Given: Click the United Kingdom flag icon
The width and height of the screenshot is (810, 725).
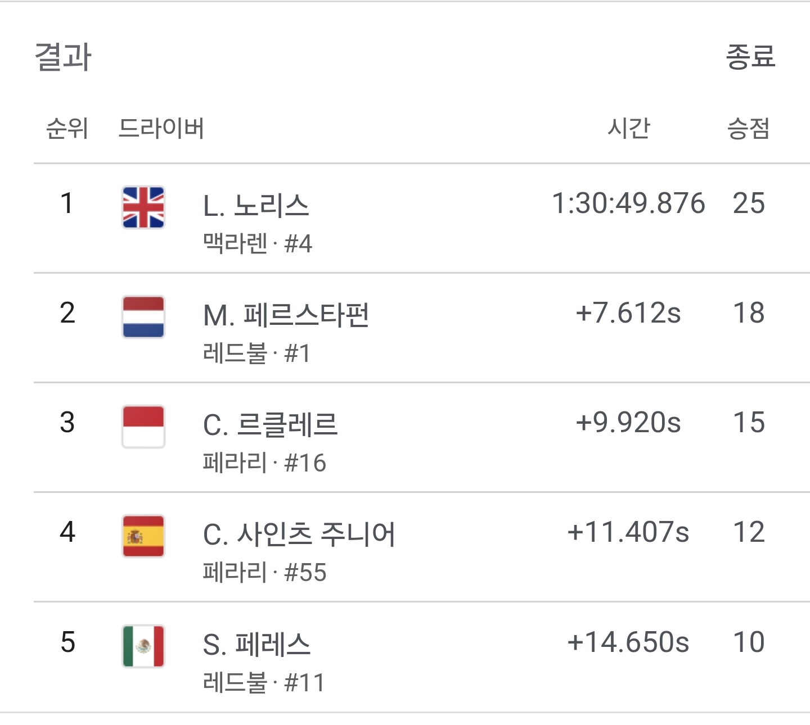Looking at the screenshot, I should (143, 207).
